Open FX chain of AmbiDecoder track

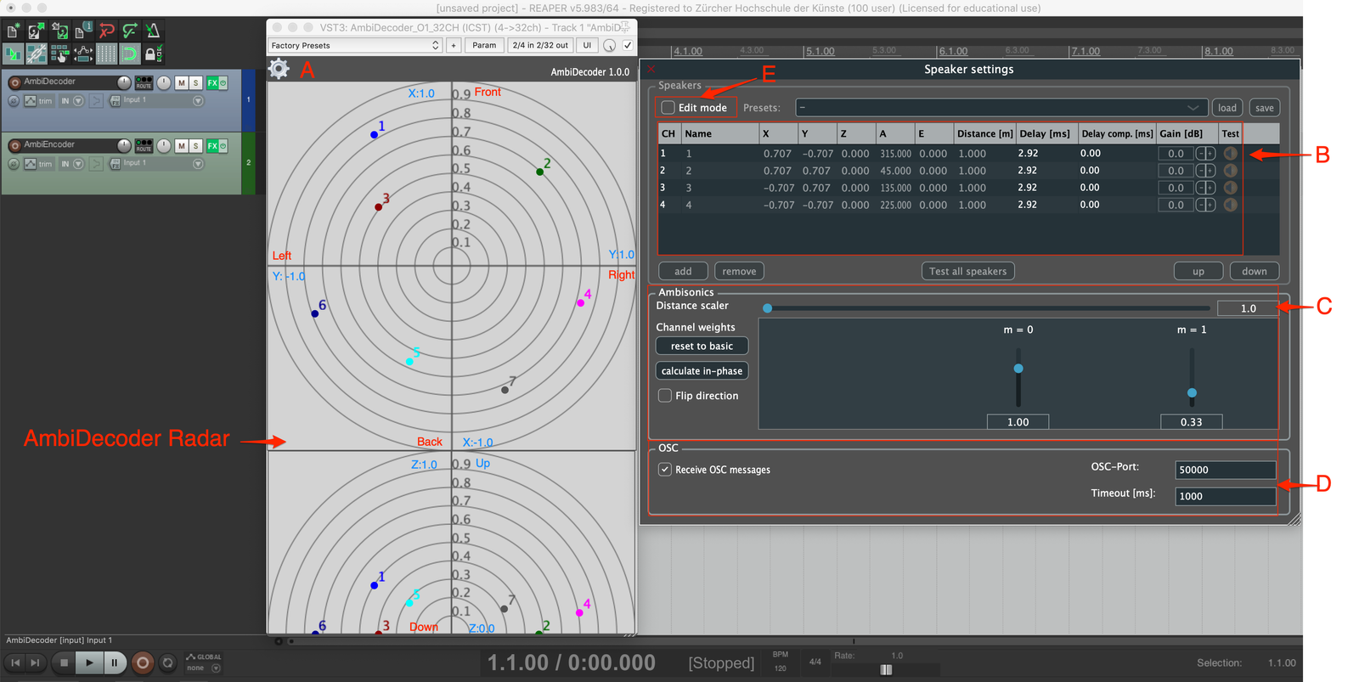pos(211,82)
